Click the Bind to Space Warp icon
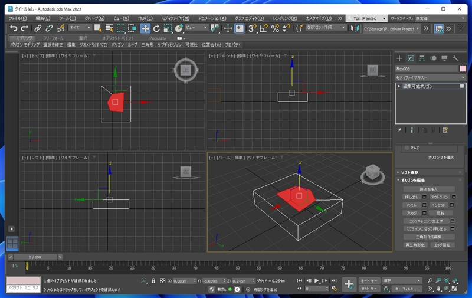Screen dimensions: 472x298 [x=61, y=28]
